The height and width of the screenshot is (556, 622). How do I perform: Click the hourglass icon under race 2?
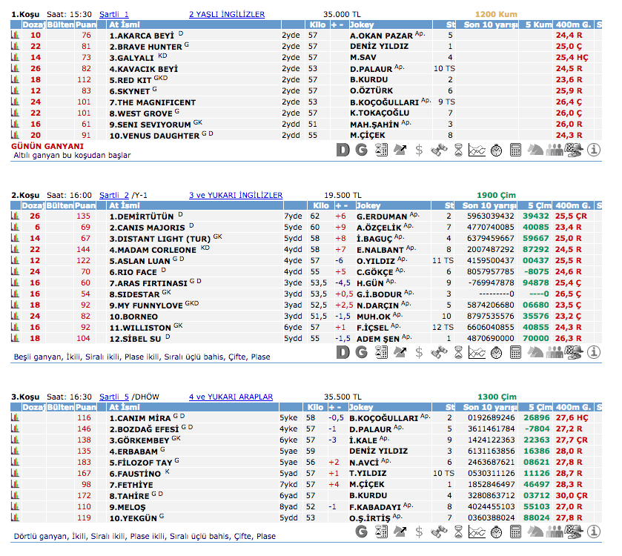click(x=457, y=351)
